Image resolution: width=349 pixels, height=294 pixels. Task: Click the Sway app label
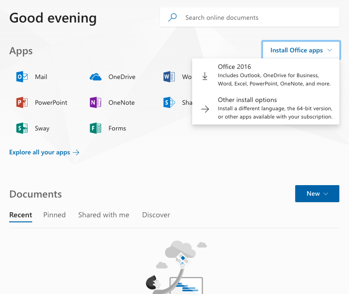[42, 129]
